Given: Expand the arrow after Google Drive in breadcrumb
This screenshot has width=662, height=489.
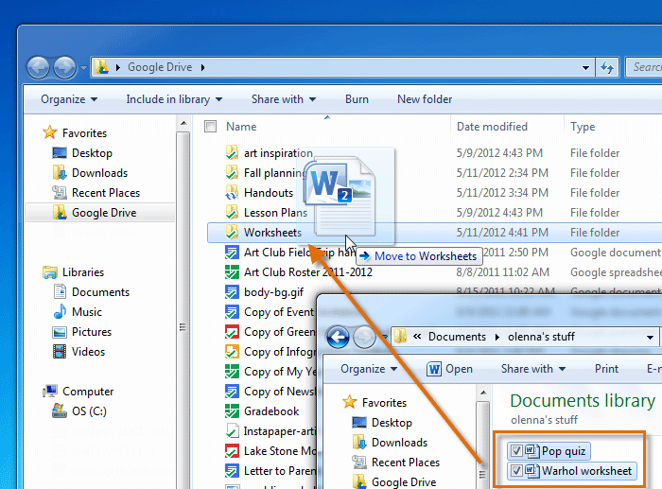Looking at the screenshot, I should (x=203, y=67).
